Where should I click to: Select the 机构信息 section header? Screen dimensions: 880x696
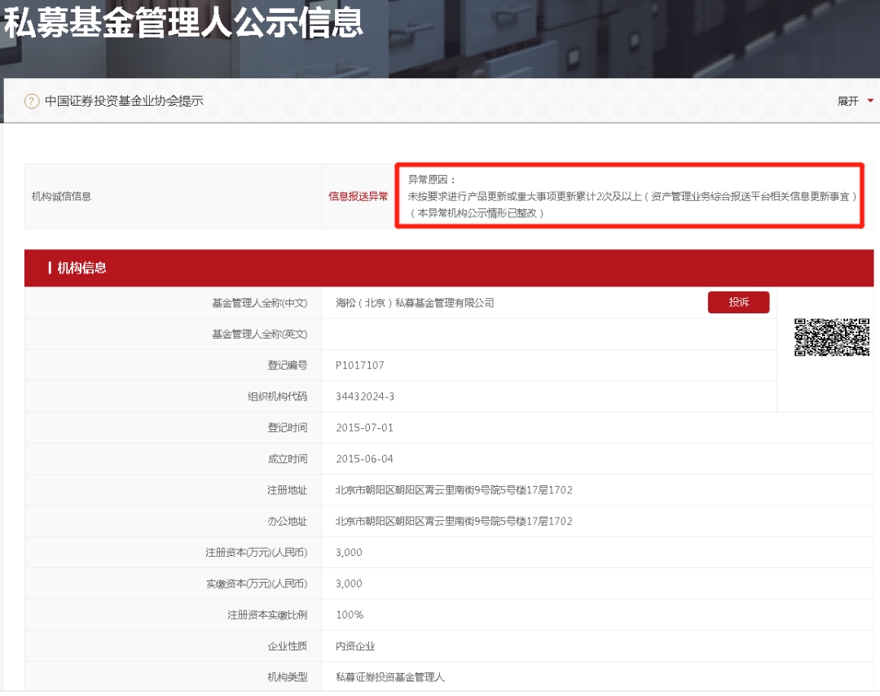pos(81,268)
